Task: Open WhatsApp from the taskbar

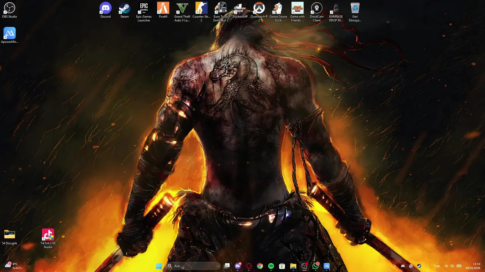Action: point(315,266)
